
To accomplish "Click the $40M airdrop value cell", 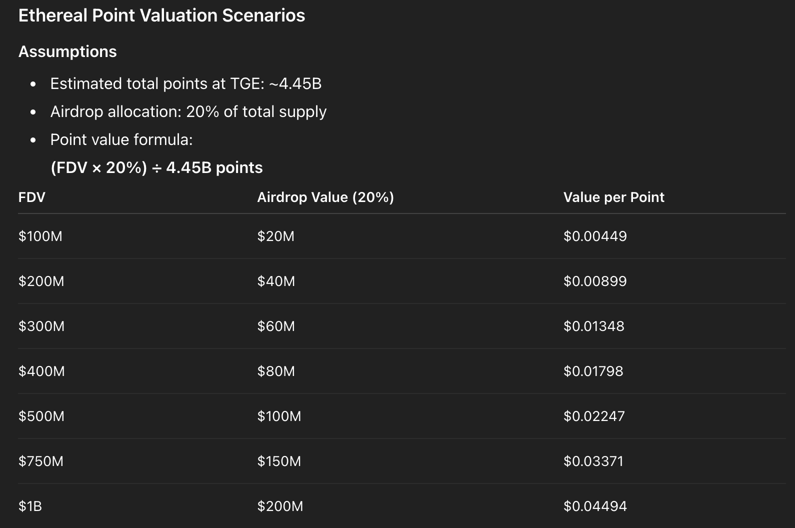I will (276, 281).
